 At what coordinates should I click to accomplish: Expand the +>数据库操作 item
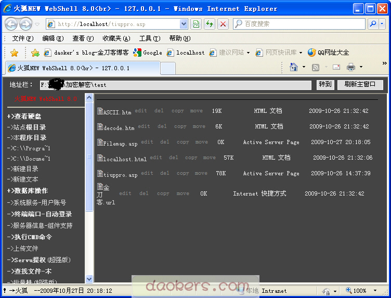click(x=28, y=191)
